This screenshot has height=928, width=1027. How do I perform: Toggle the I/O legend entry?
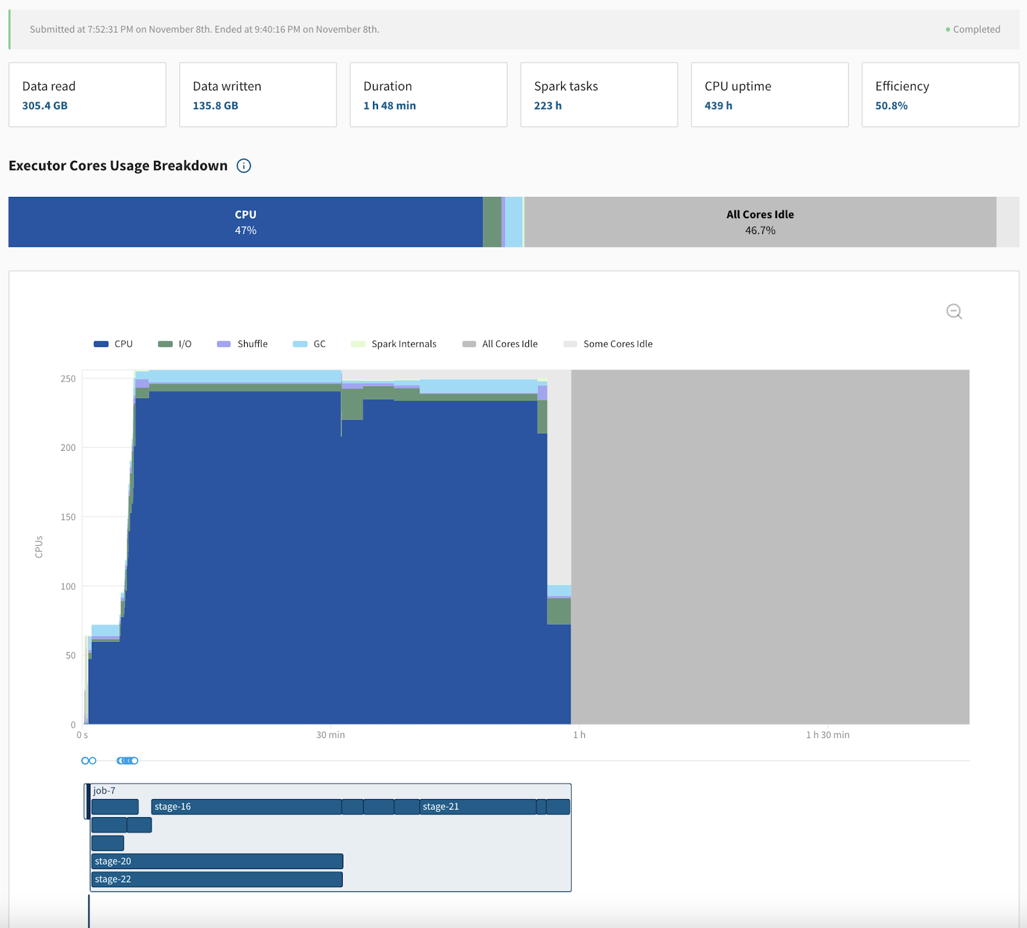pos(175,344)
